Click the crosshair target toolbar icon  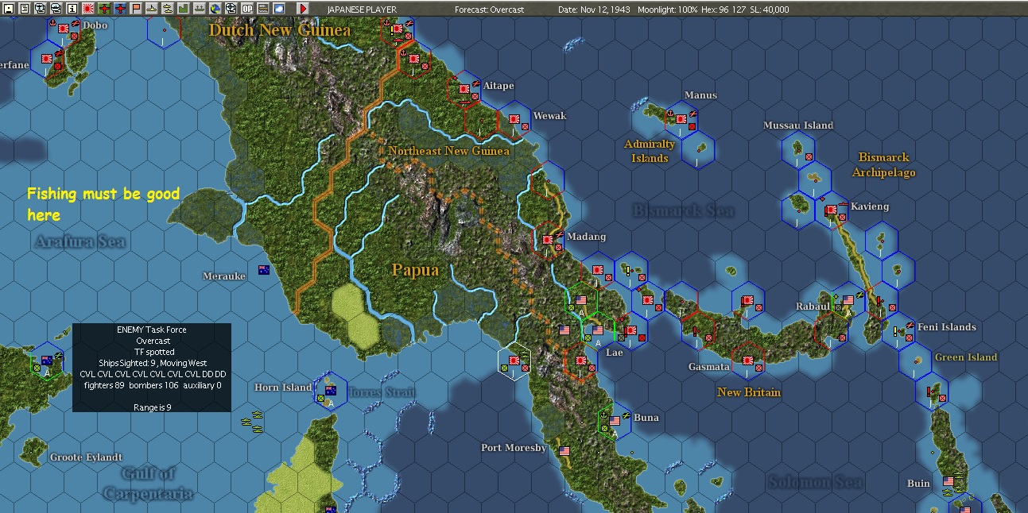(231, 9)
